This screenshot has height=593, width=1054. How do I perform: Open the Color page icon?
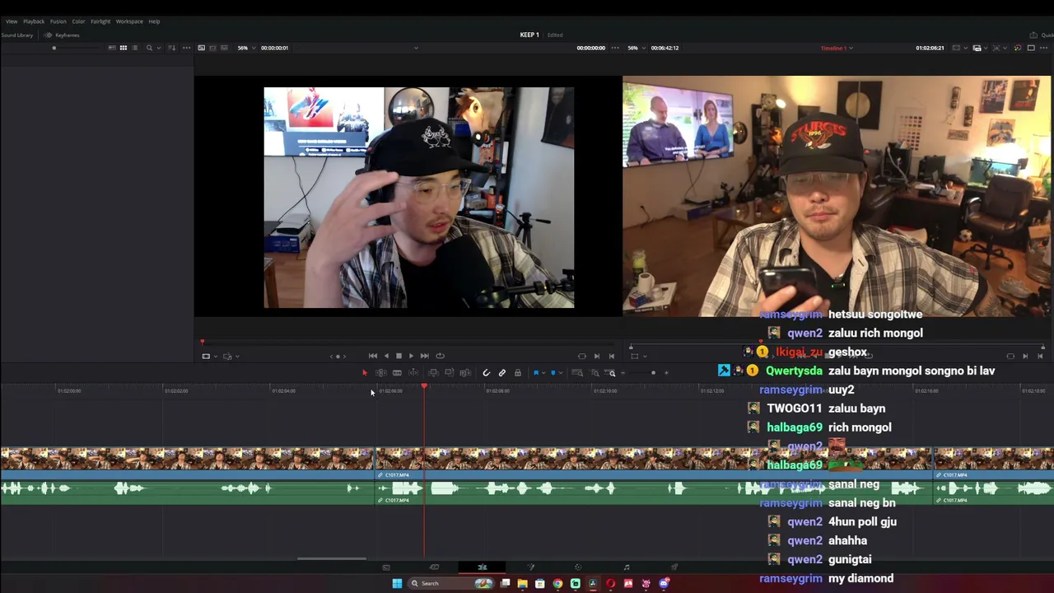578,567
